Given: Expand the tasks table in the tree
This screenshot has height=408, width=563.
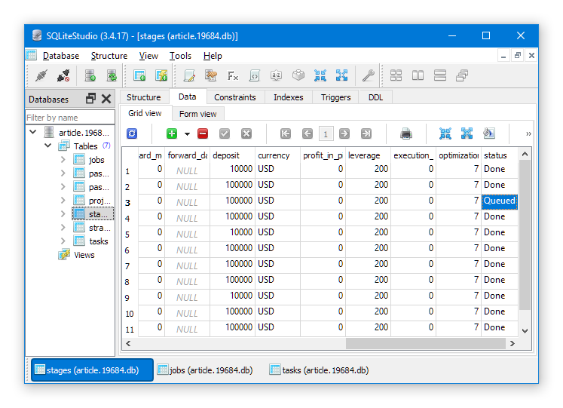Looking at the screenshot, I should coord(63,241).
